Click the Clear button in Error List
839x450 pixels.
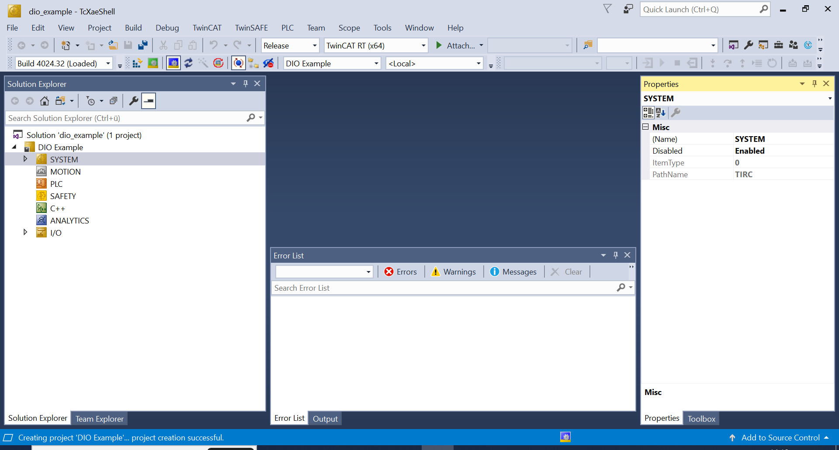point(566,272)
